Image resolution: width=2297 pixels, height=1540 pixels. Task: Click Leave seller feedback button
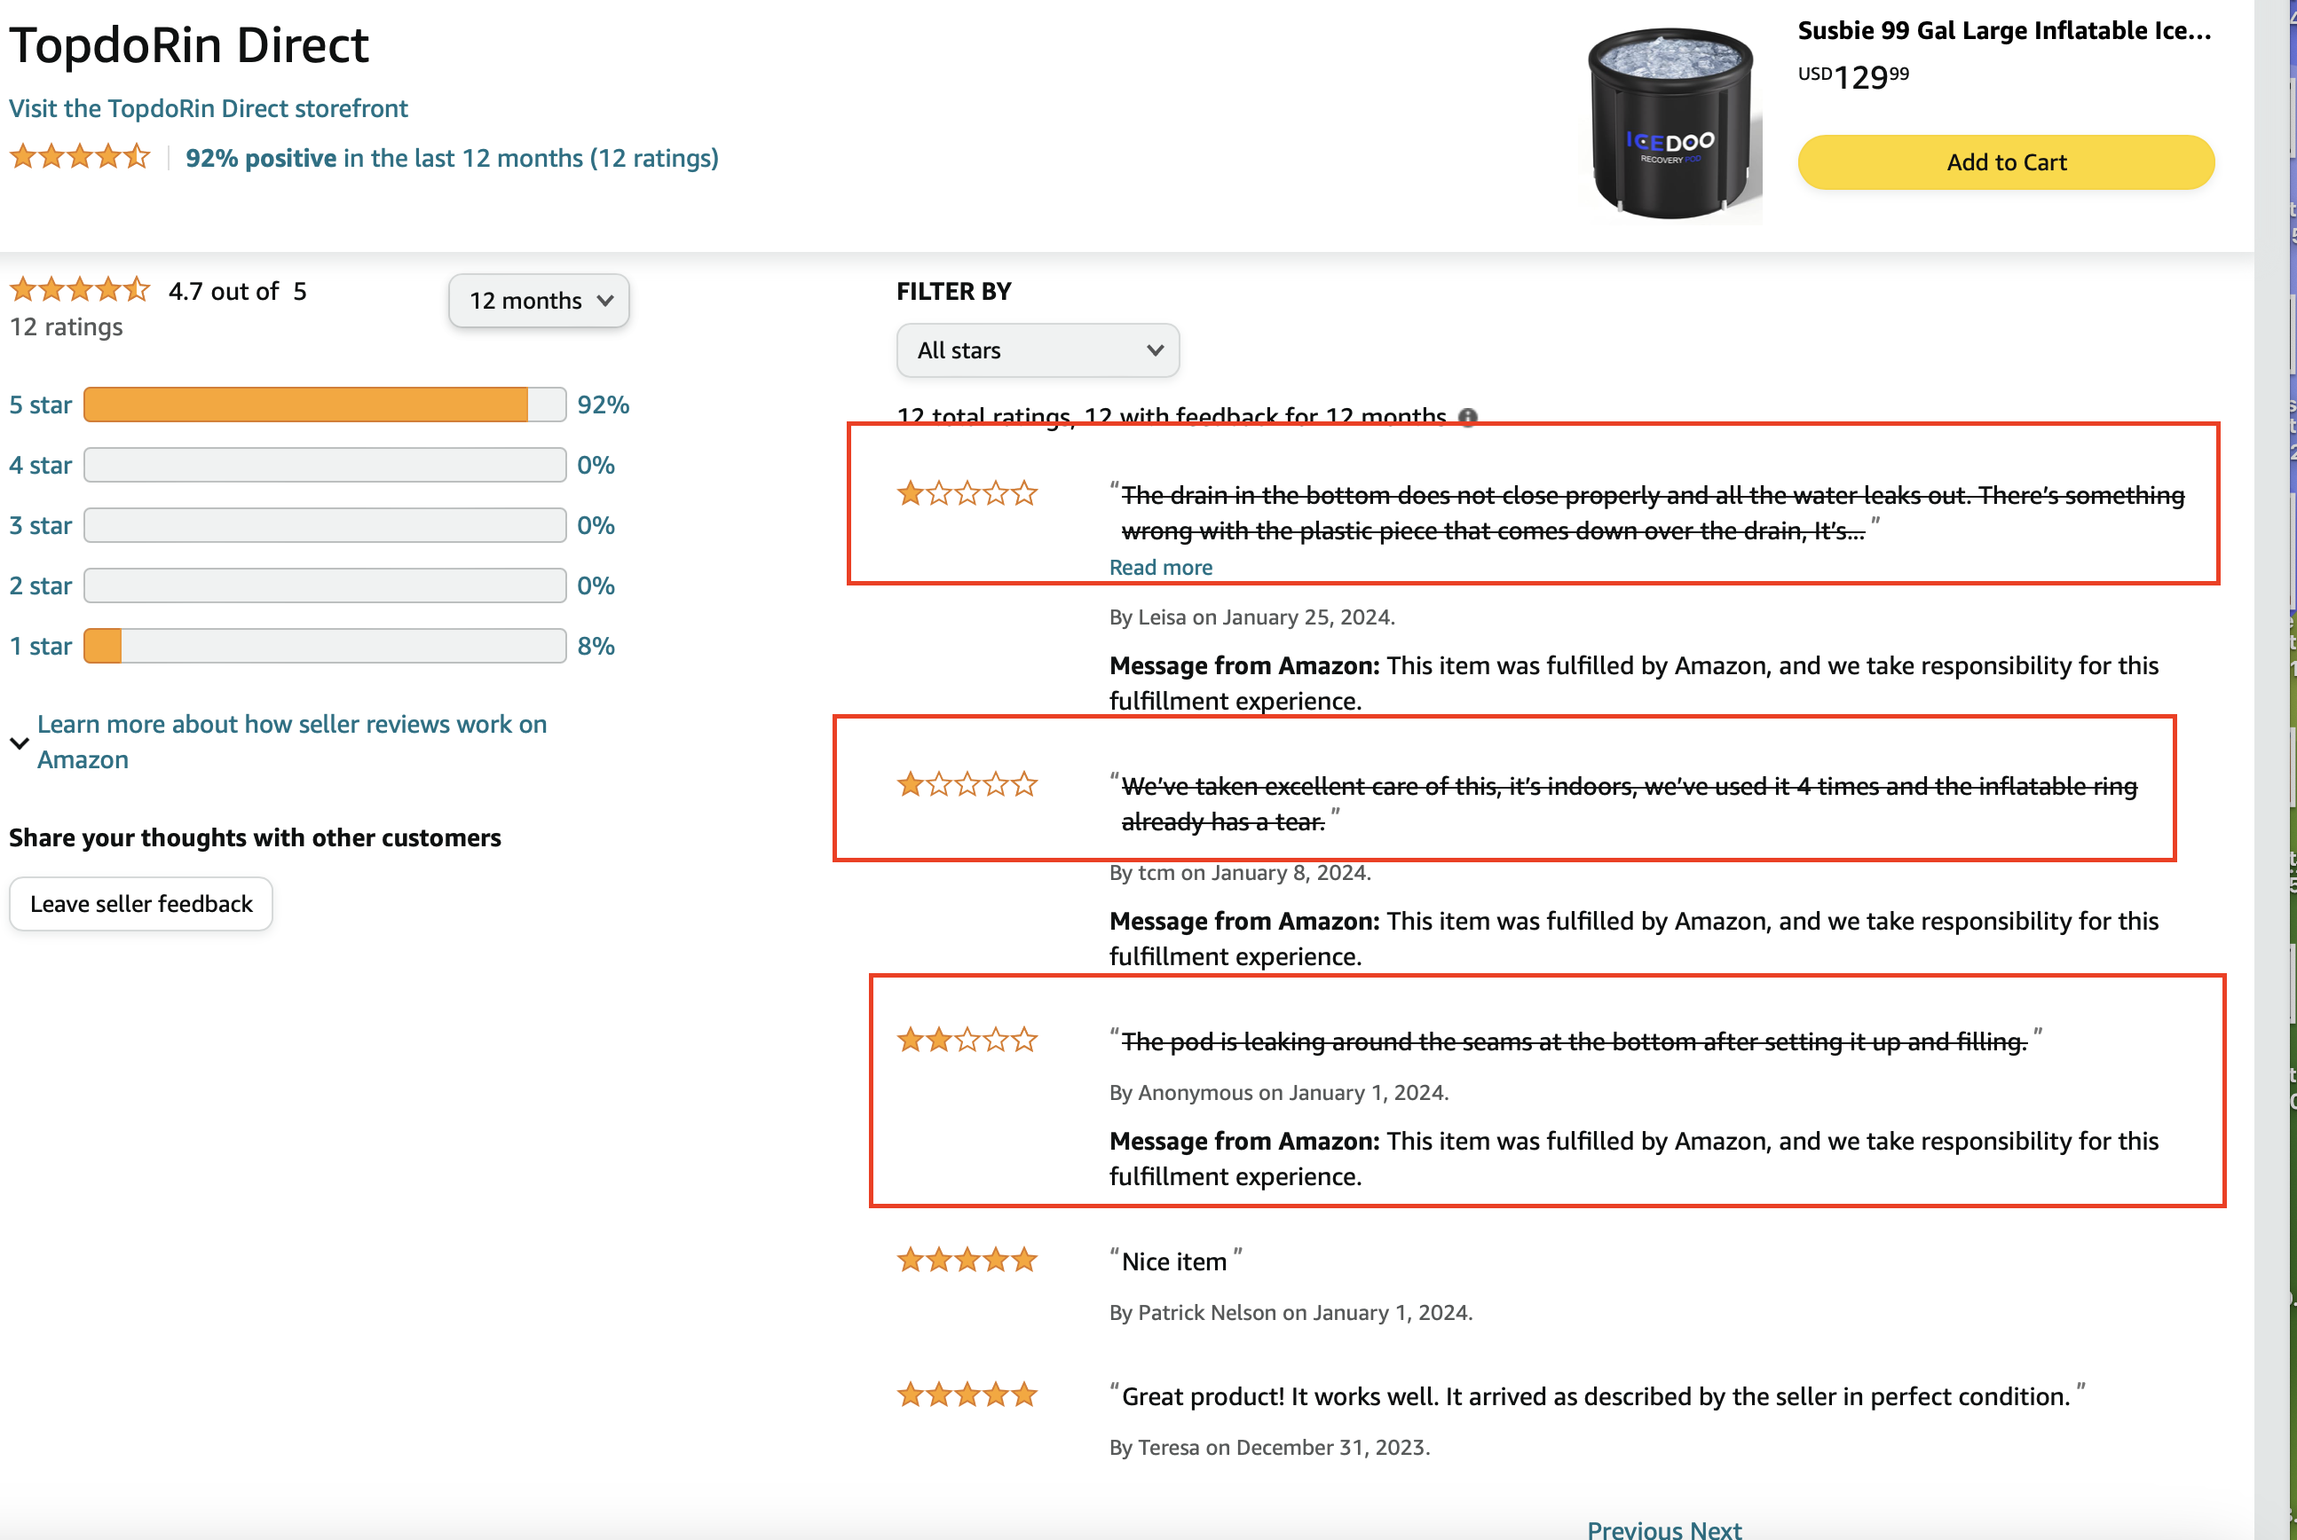pyautogui.click(x=143, y=902)
